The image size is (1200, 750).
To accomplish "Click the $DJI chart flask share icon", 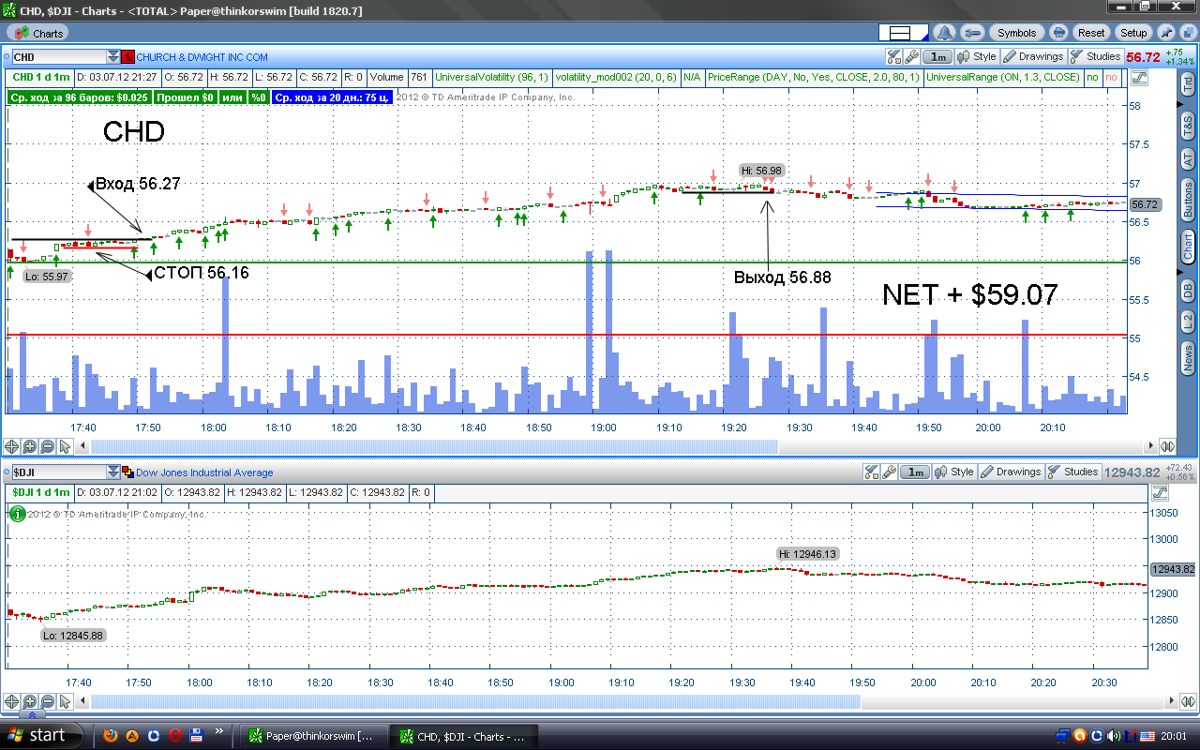I will (871, 472).
